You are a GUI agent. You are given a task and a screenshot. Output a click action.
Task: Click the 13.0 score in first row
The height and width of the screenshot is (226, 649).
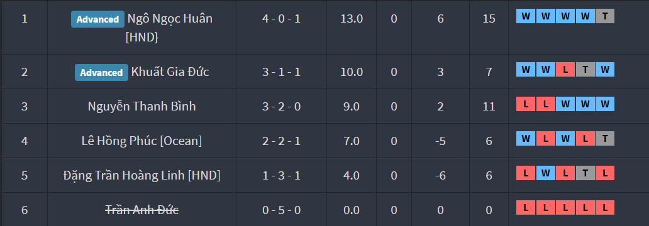[x=352, y=19]
